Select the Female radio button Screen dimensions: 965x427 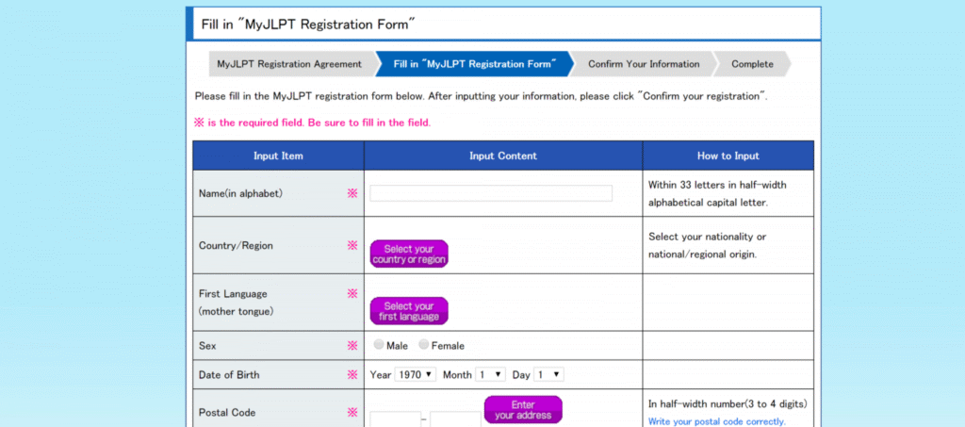pyautogui.click(x=423, y=345)
